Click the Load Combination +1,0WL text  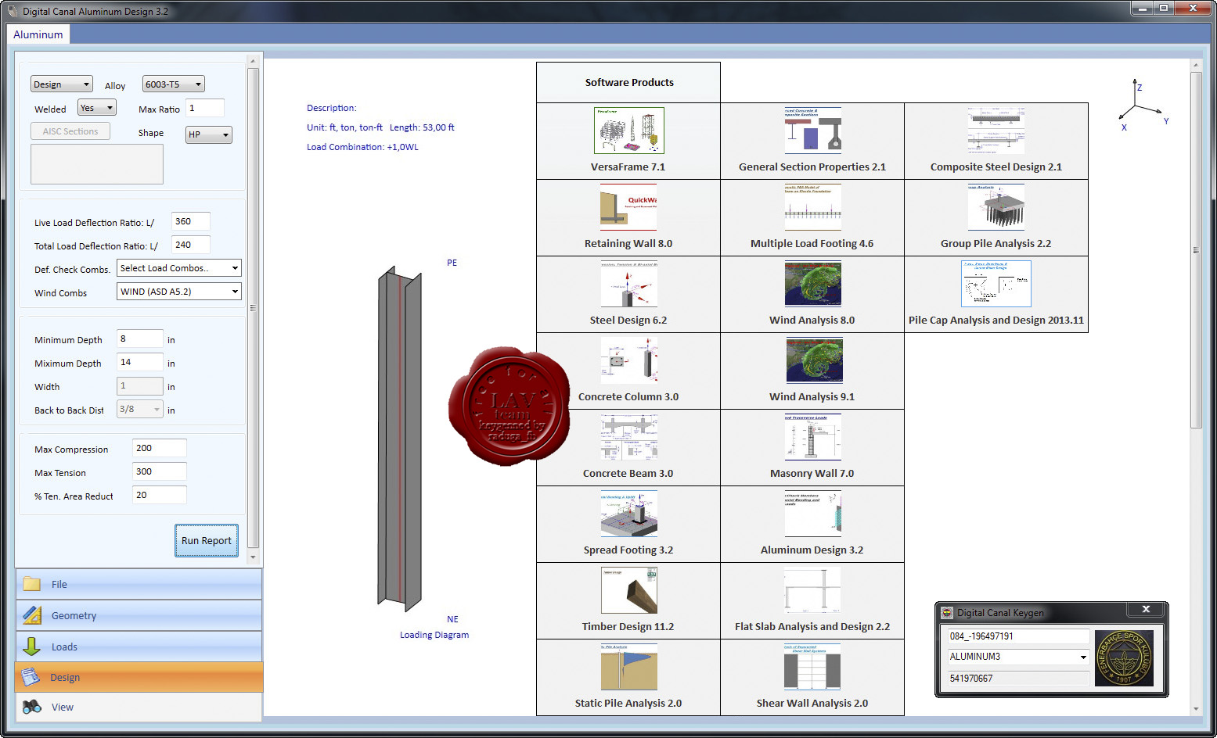362,147
